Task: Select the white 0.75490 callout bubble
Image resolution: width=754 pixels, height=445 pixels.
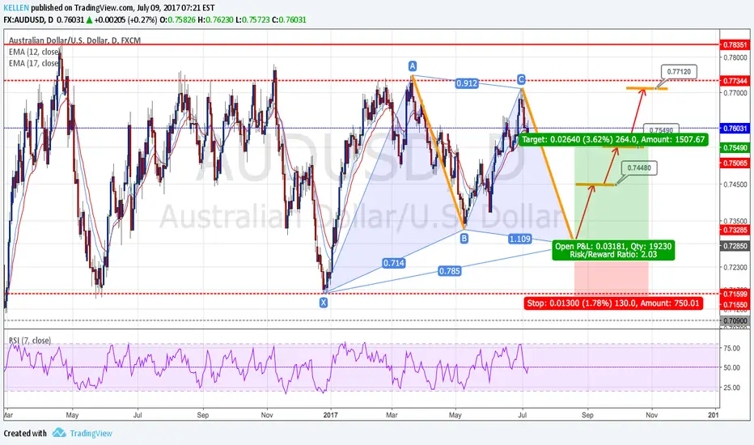Action: [661, 129]
